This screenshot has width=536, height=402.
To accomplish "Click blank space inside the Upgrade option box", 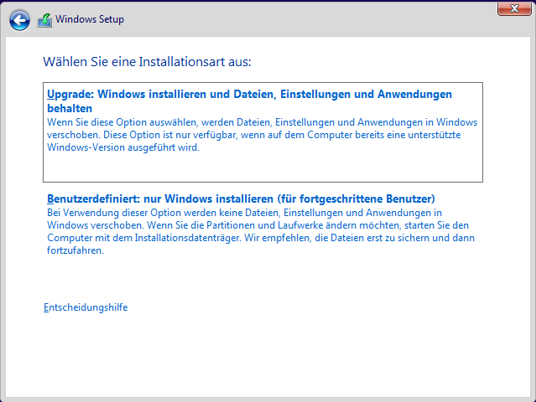I will coord(336,167).
